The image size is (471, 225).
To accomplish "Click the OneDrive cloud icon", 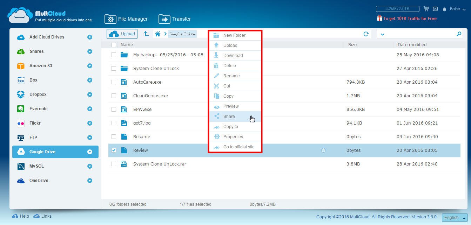I will pyautogui.click(x=21, y=181).
